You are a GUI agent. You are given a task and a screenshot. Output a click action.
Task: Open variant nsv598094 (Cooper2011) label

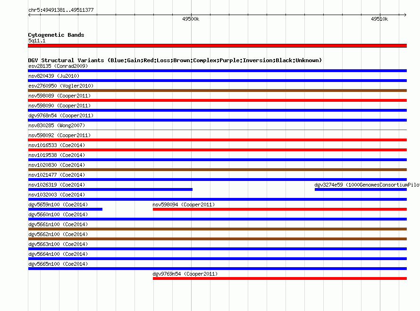(184, 205)
